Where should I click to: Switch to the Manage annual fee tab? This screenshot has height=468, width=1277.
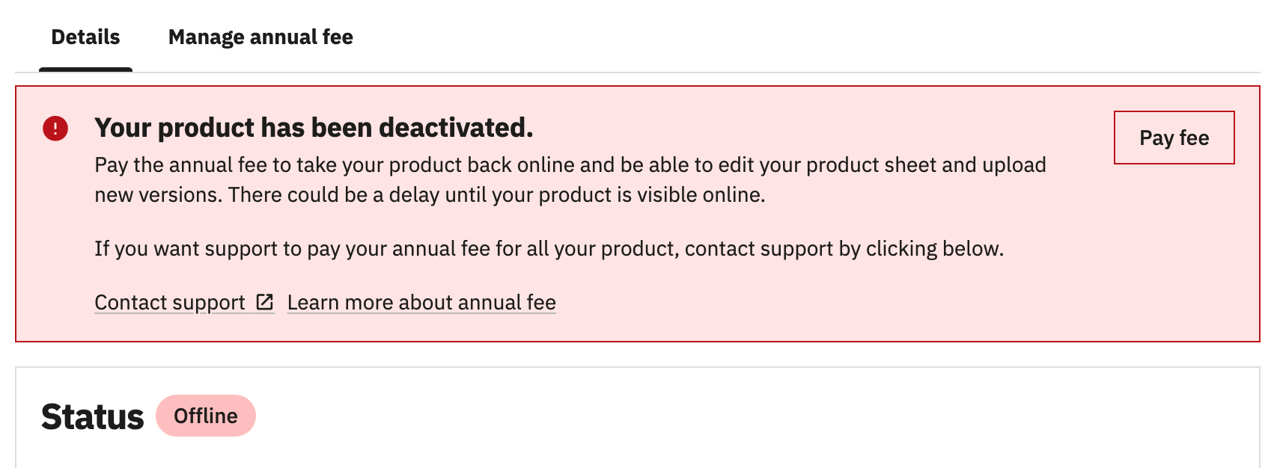[261, 36]
